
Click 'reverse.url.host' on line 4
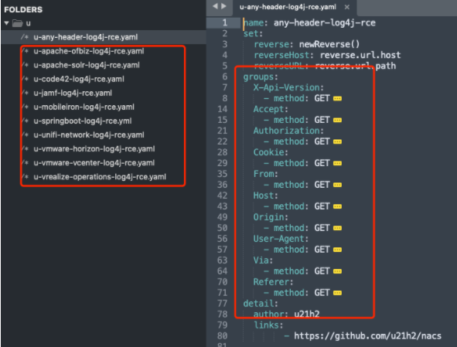[360, 55]
